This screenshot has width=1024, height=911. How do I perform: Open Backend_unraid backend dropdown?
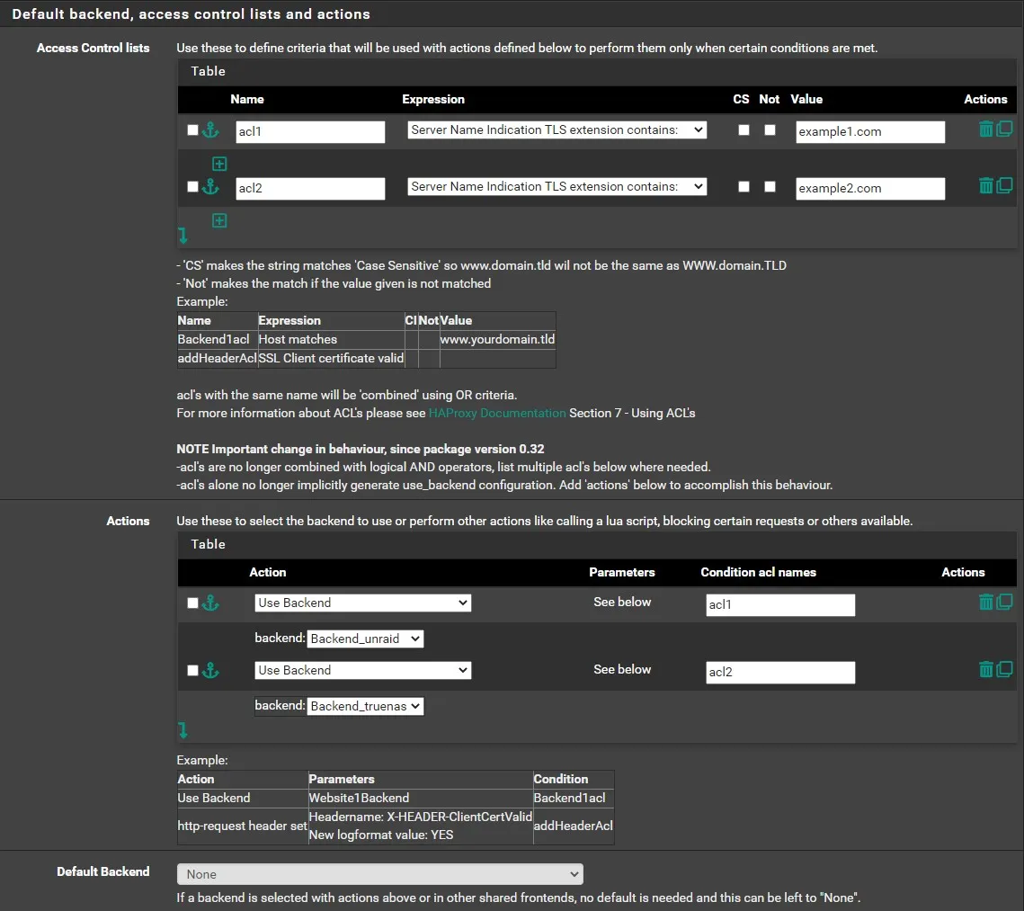[x=365, y=639]
